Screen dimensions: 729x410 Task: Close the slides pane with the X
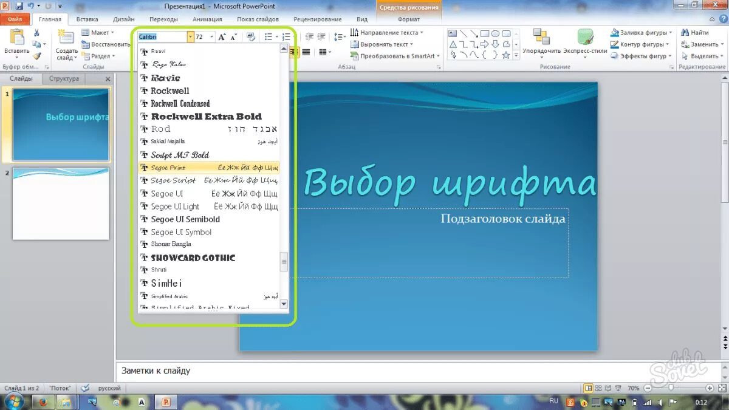tap(108, 79)
